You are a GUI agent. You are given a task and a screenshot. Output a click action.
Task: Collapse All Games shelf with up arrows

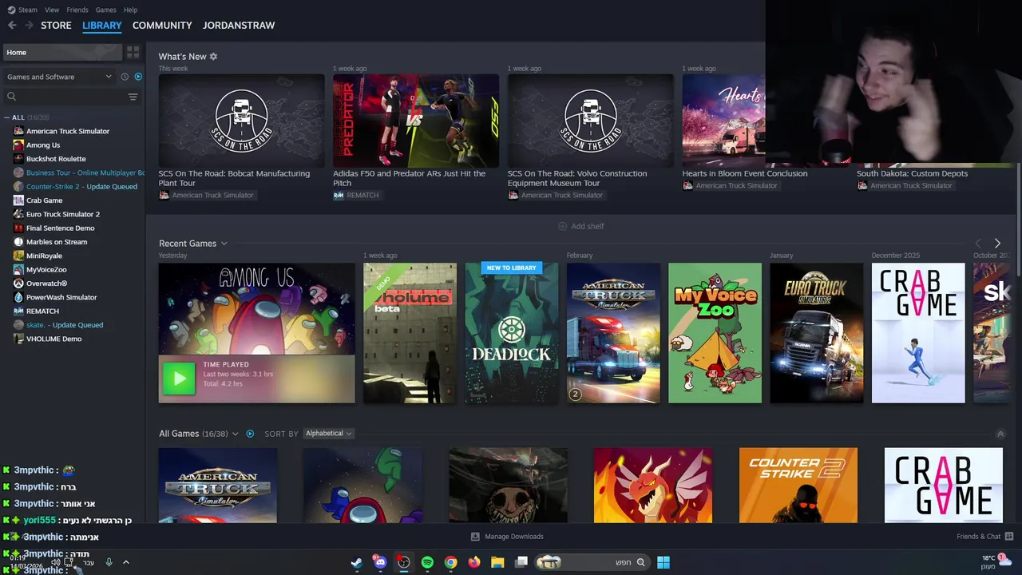[1000, 434]
